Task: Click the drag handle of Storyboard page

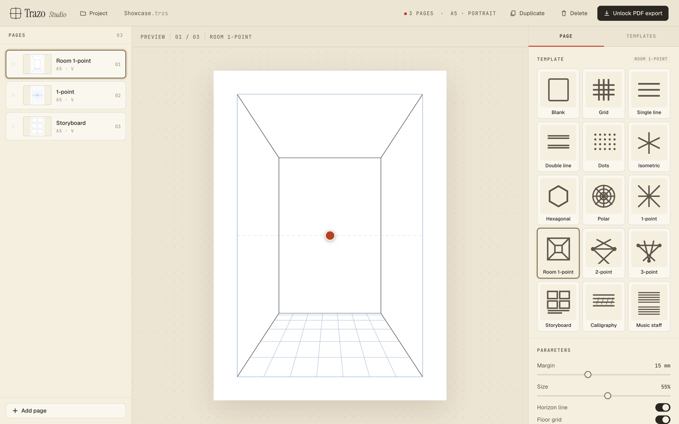Action: 13,126
